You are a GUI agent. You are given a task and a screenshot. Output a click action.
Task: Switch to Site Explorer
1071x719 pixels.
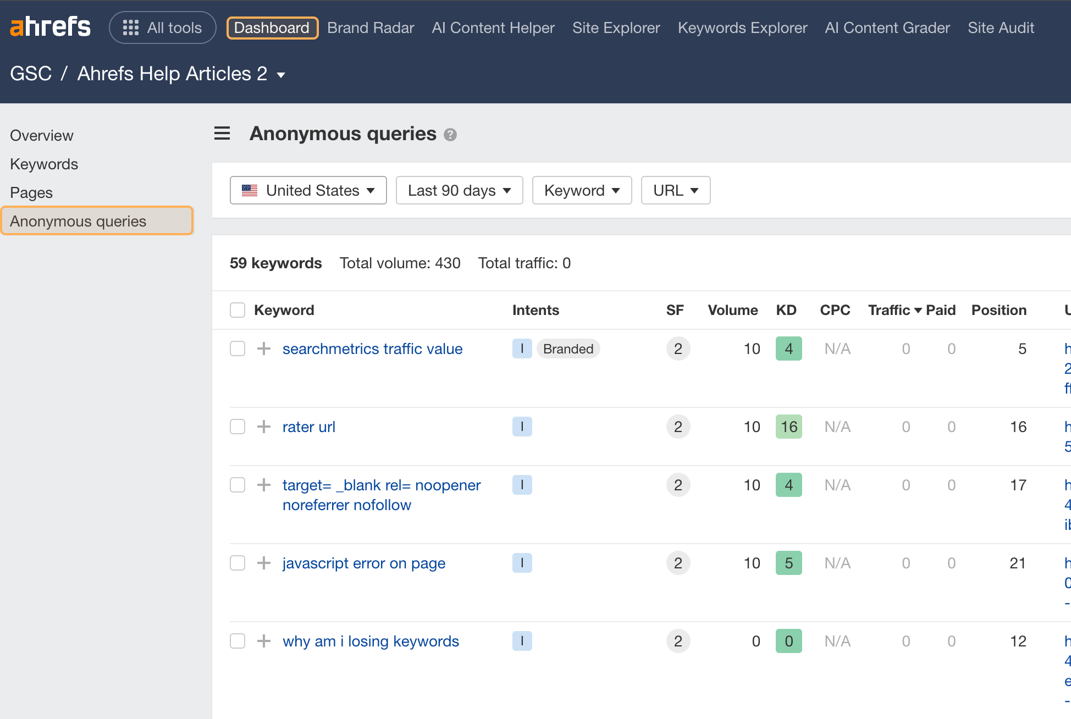616,27
